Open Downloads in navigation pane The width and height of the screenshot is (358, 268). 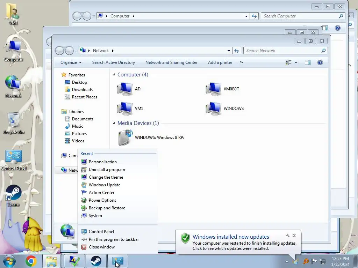pos(79,90)
